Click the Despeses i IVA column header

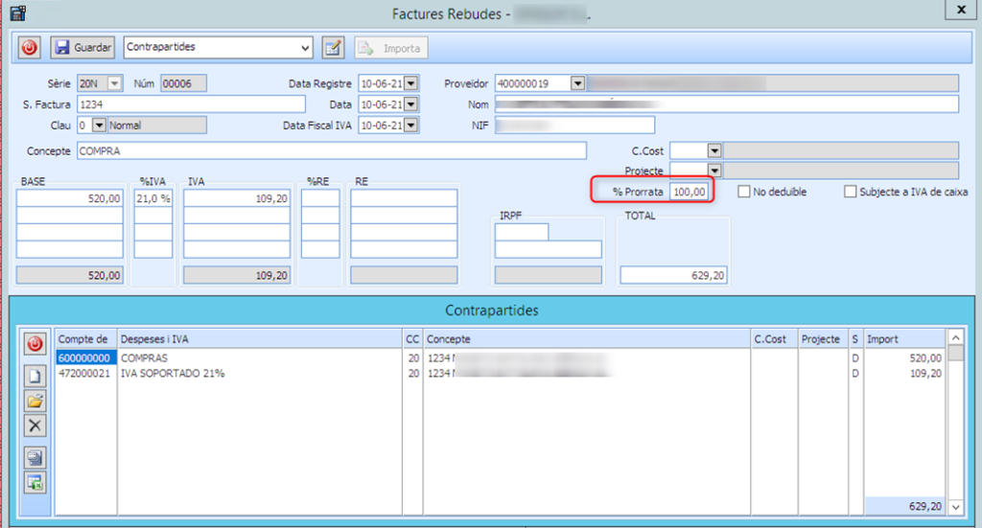[x=259, y=339]
